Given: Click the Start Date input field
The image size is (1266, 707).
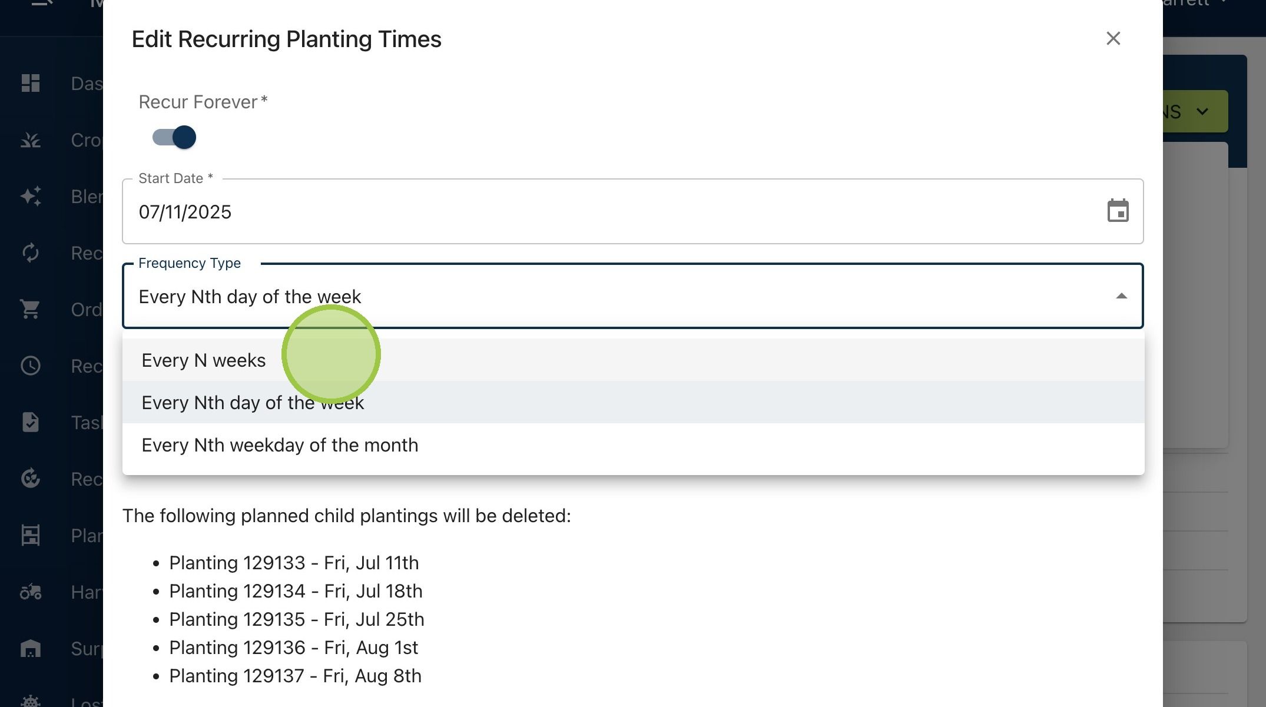Looking at the screenshot, I should [632, 211].
